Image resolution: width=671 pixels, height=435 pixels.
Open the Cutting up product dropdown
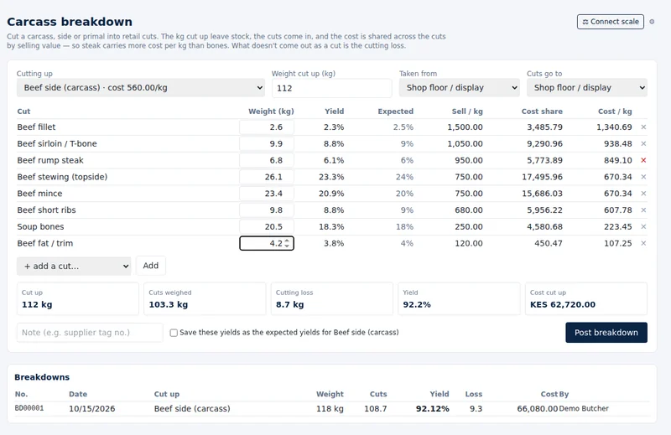[x=141, y=88]
